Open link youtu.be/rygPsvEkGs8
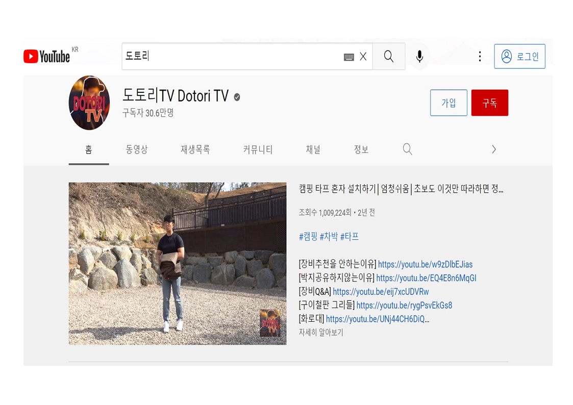The width and height of the screenshot is (573, 405). (404, 306)
